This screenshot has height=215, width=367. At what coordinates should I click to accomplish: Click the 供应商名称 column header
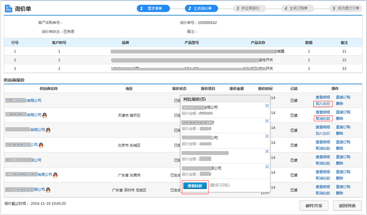click(x=49, y=89)
